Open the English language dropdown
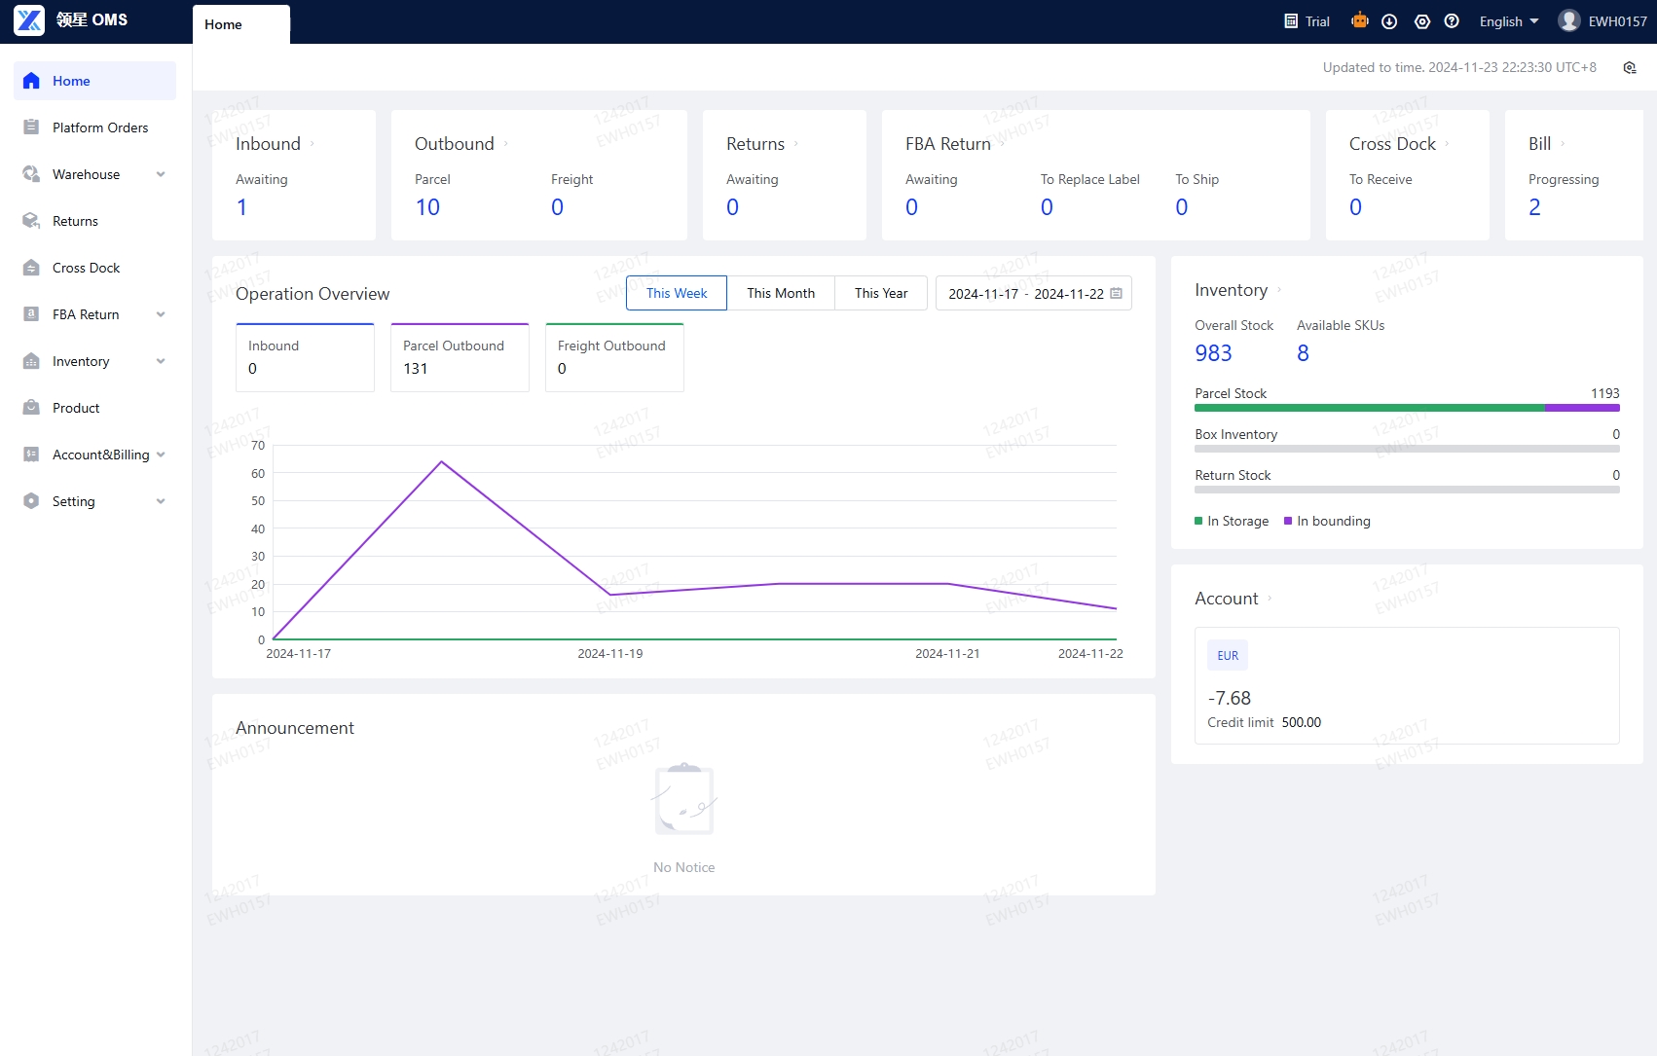1657x1056 pixels. point(1508,21)
